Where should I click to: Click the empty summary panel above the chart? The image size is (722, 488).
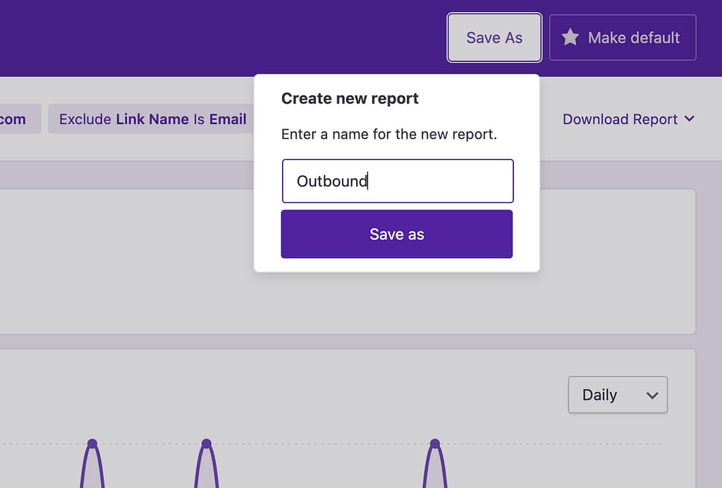pyautogui.click(x=127, y=261)
